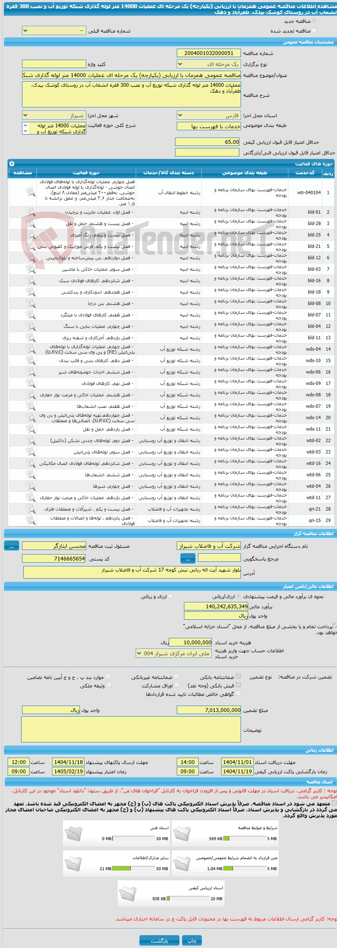View details of row bld-11

click(30, 337)
